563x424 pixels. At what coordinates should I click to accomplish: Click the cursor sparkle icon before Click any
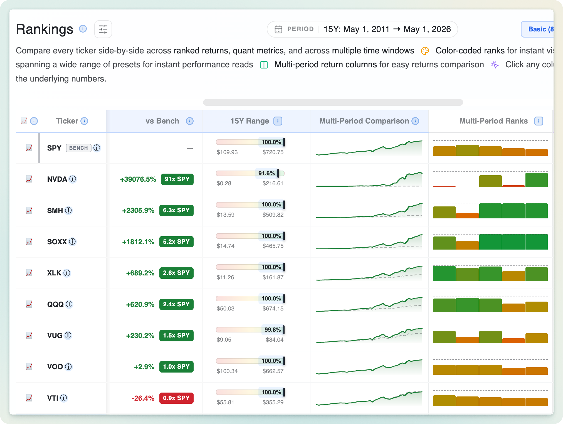(495, 65)
